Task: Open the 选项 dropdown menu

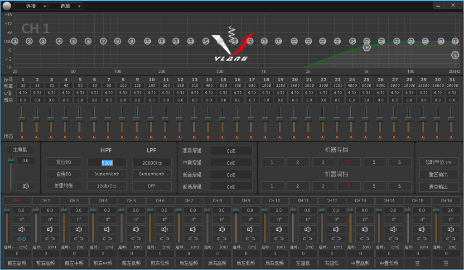Action: (65, 6)
